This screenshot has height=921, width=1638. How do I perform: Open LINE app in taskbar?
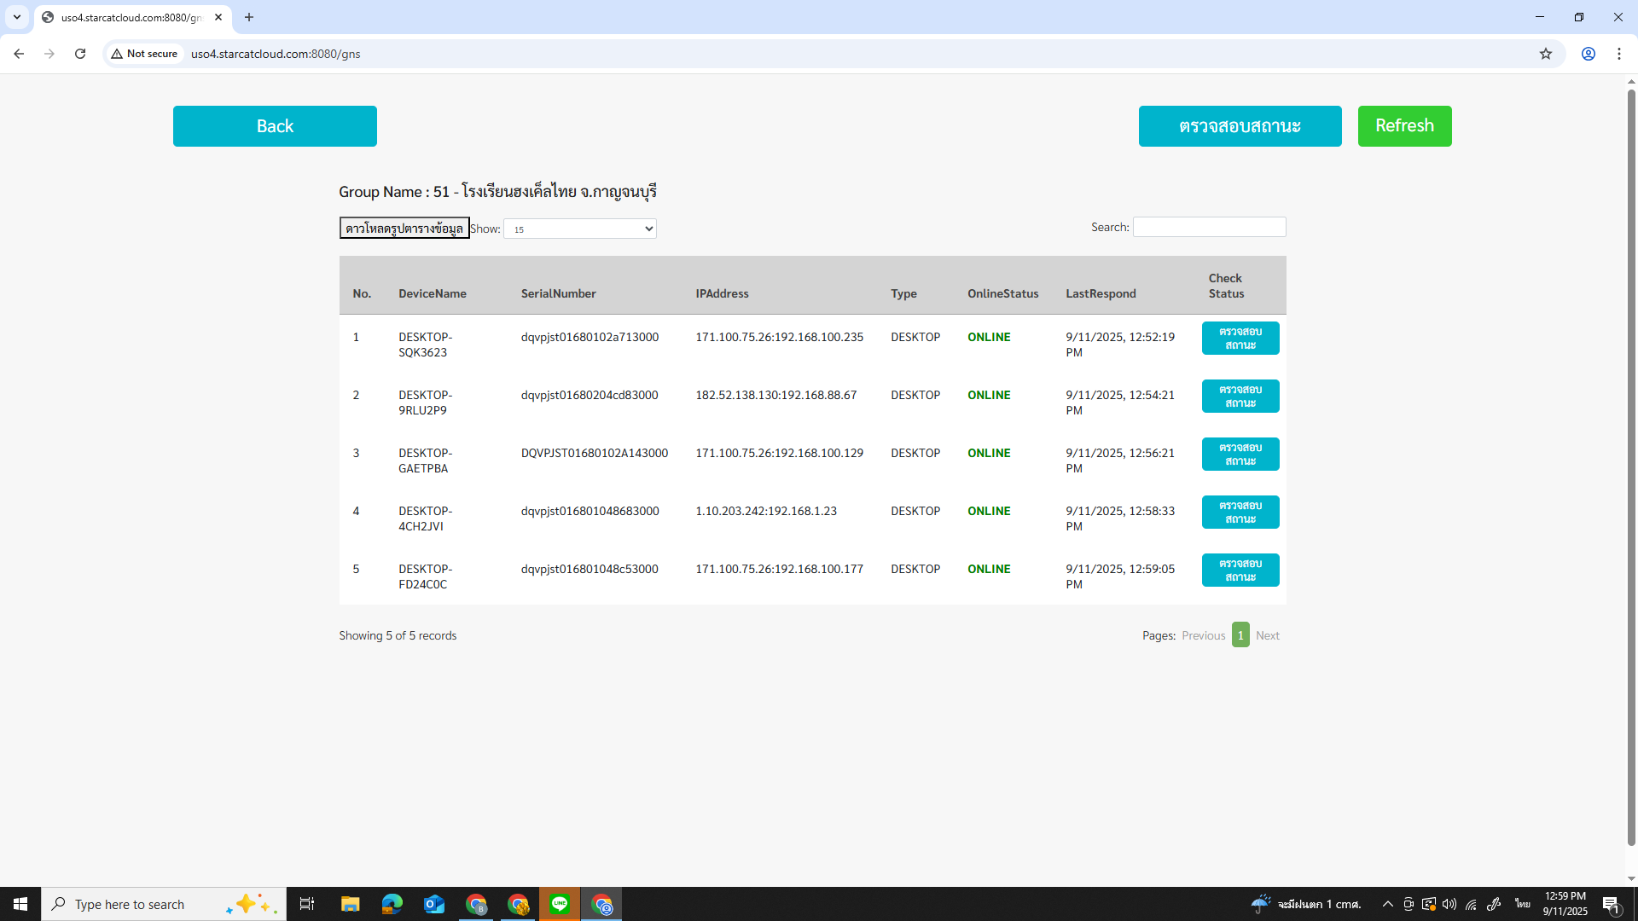click(560, 904)
